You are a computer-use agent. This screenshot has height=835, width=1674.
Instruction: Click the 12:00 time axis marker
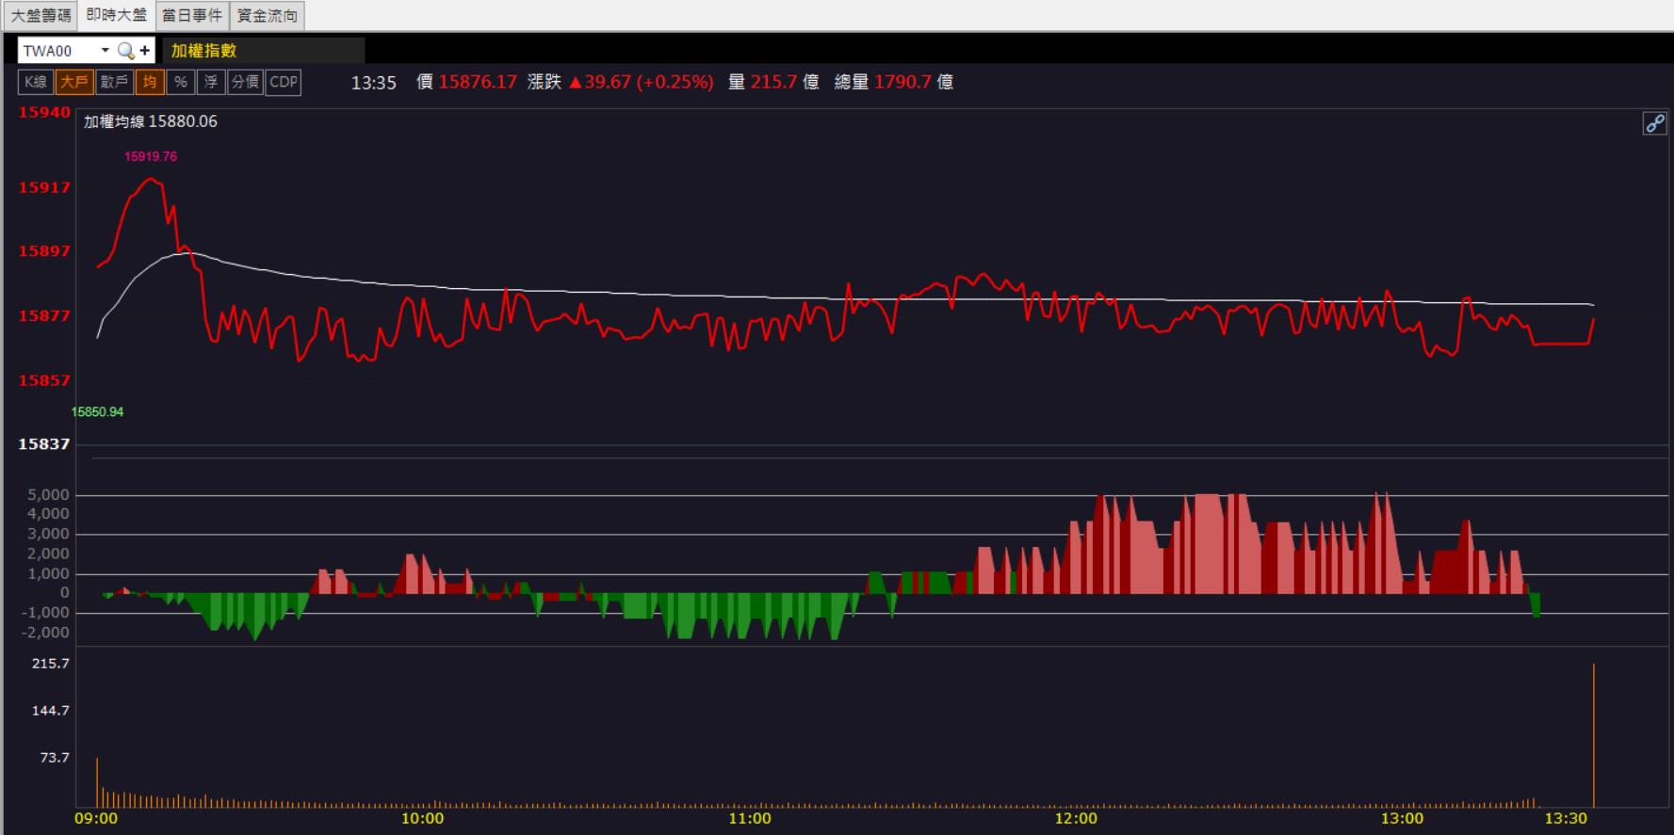pos(1076,818)
